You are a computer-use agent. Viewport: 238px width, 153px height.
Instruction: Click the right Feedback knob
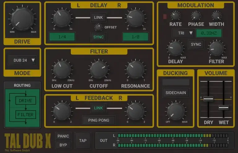[135, 111]
